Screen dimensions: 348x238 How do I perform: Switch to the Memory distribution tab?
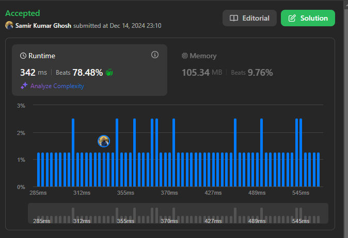(x=199, y=56)
